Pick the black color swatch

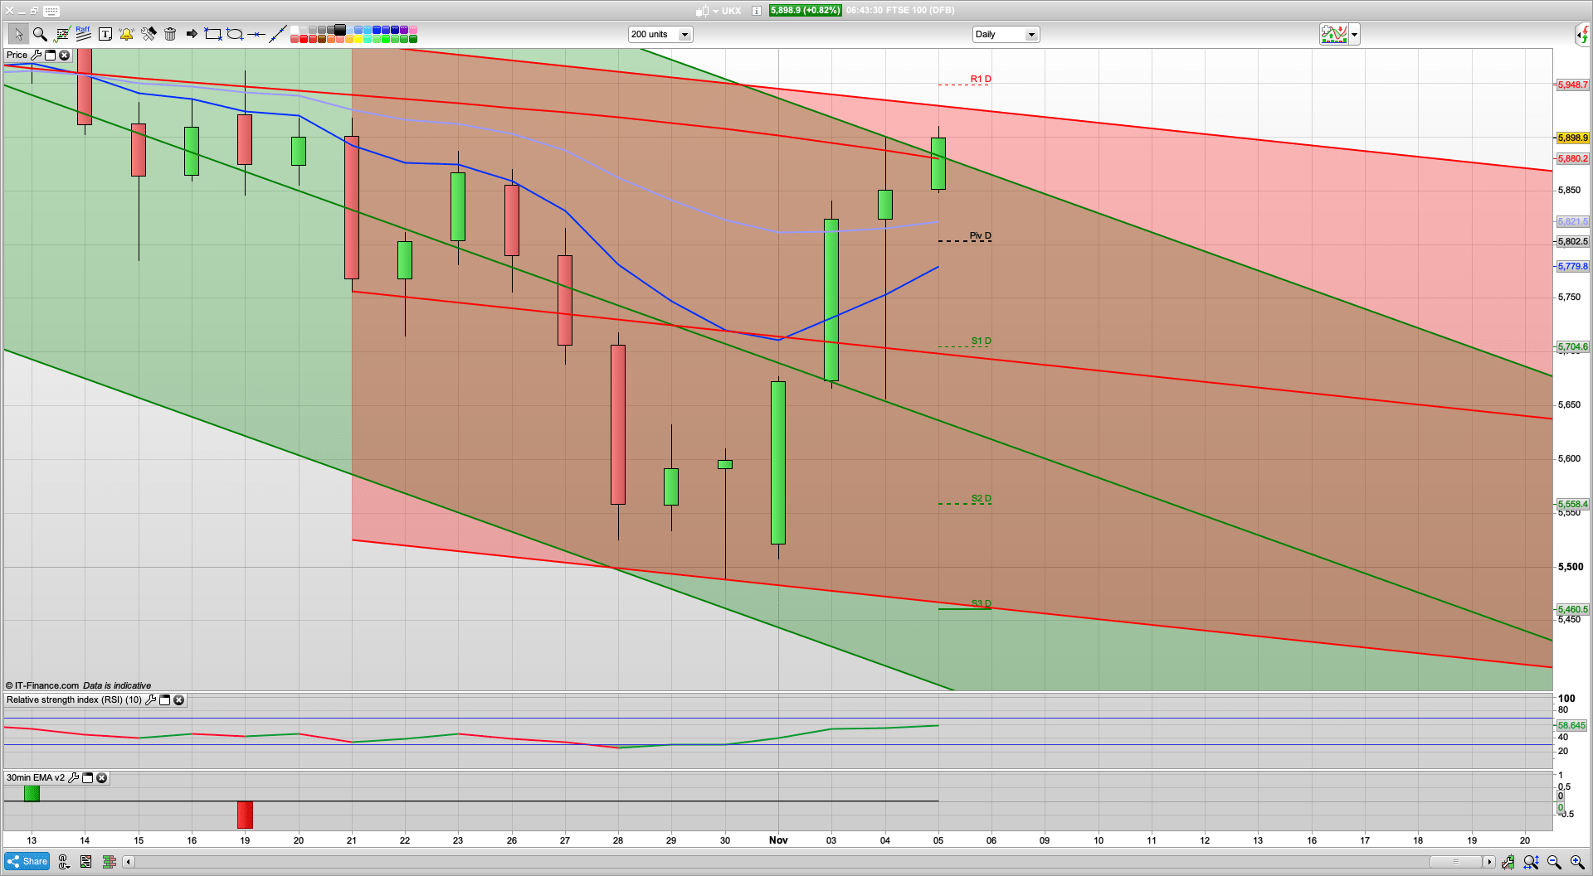pyautogui.click(x=340, y=30)
